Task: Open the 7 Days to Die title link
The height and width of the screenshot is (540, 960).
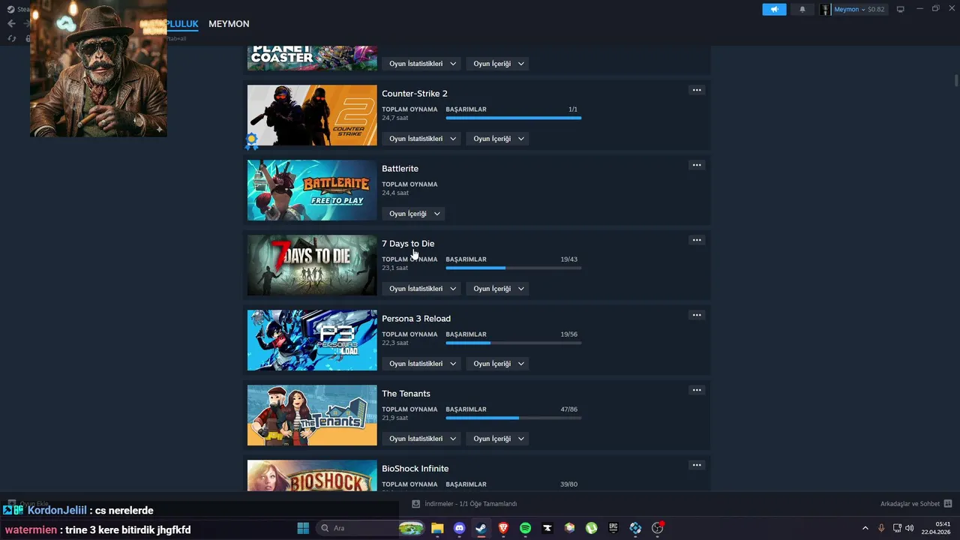Action: (408, 244)
